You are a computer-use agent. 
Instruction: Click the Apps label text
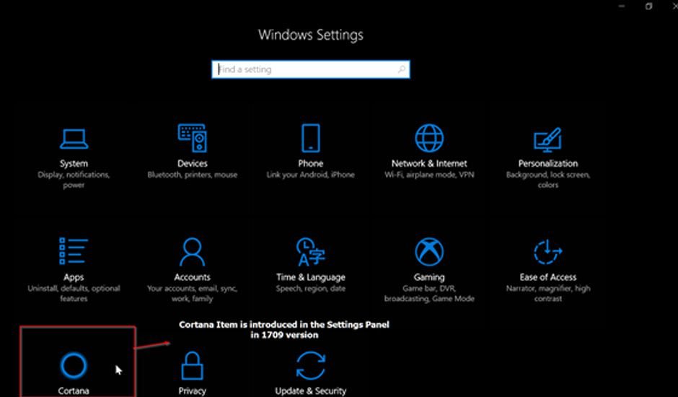(74, 277)
